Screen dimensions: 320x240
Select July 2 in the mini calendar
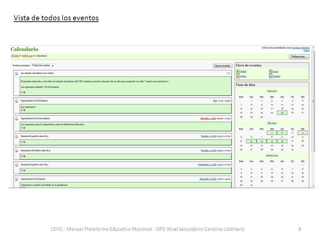click(x=282, y=133)
